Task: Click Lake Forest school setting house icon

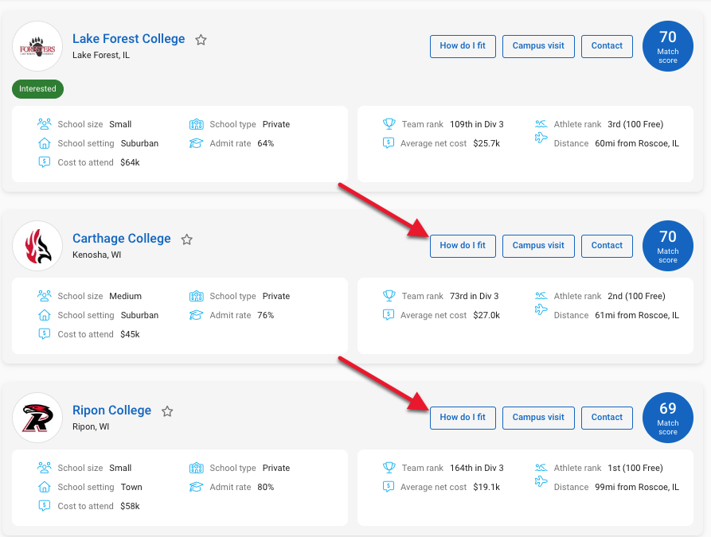Action: pyautogui.click(x=44, y=143)
